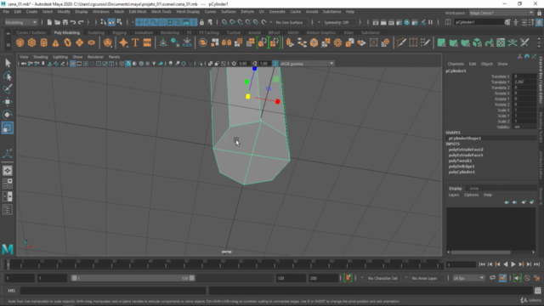This screenshot has height=306, width=544.
Task: Click the Redo arrow icon
Action: [82, 22]
